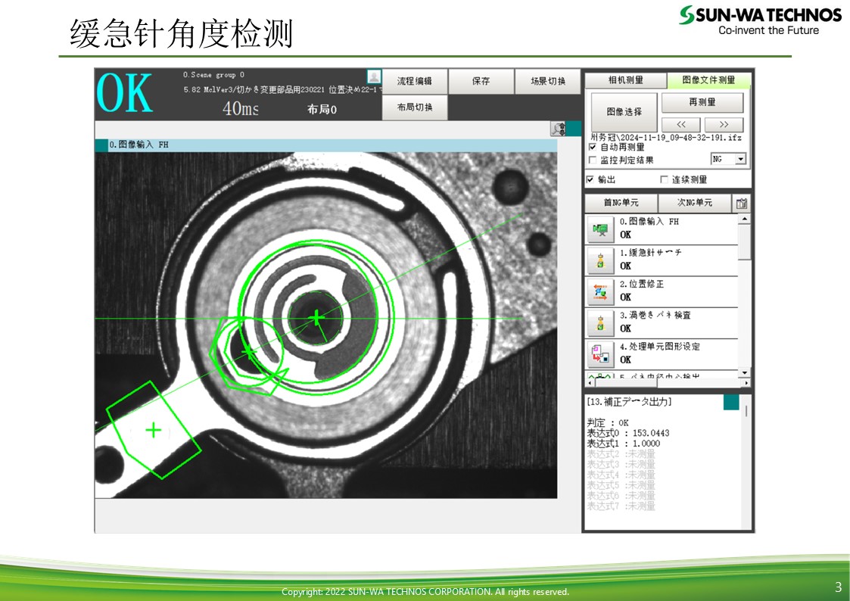Uncheck the 输出 checkbox
Viewport: 850px width, 601px height.
pos(590,179)
